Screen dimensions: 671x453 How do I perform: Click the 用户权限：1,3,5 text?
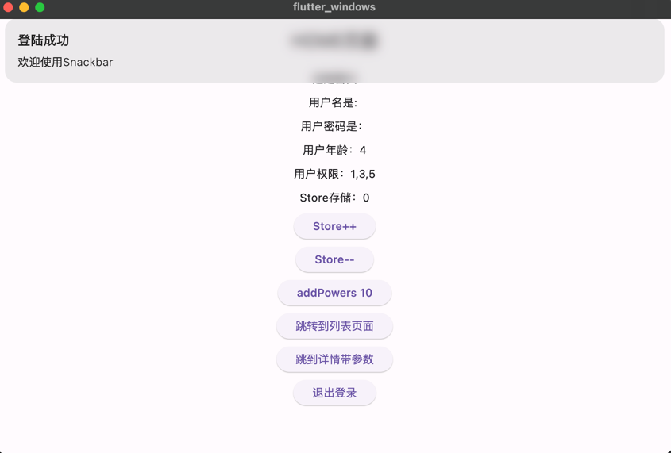[x=334, y=174]
